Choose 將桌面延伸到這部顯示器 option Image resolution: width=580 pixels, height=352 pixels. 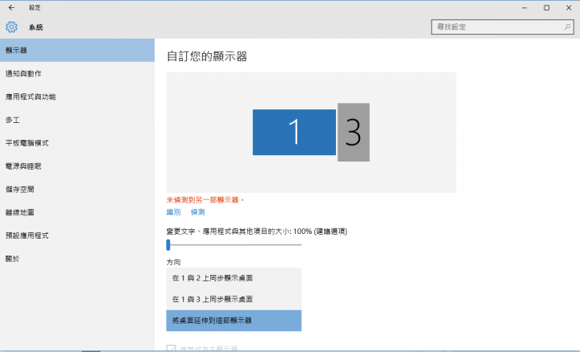coord(234,321)
